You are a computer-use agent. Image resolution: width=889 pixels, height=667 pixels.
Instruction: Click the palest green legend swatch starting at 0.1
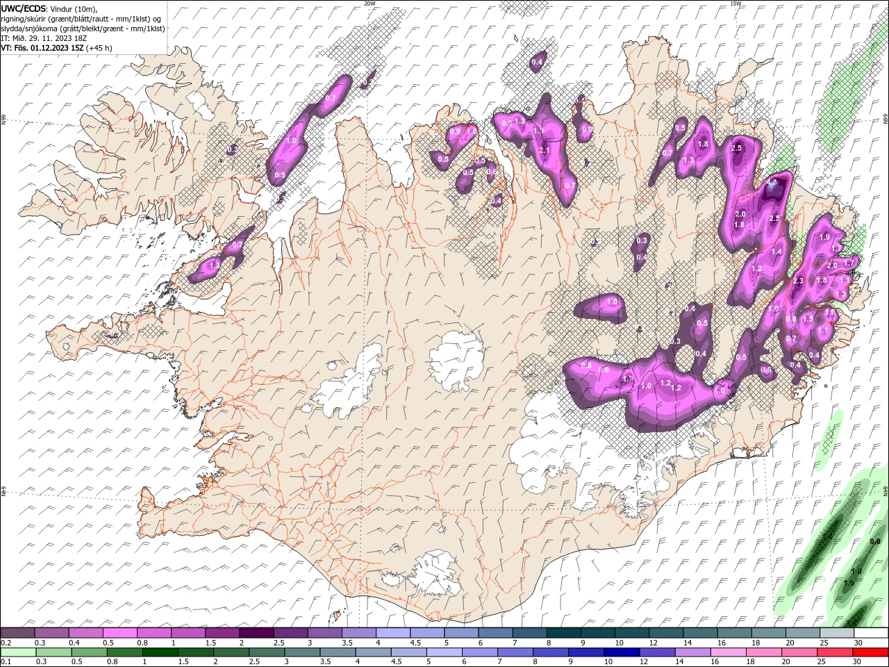point(18,652)
